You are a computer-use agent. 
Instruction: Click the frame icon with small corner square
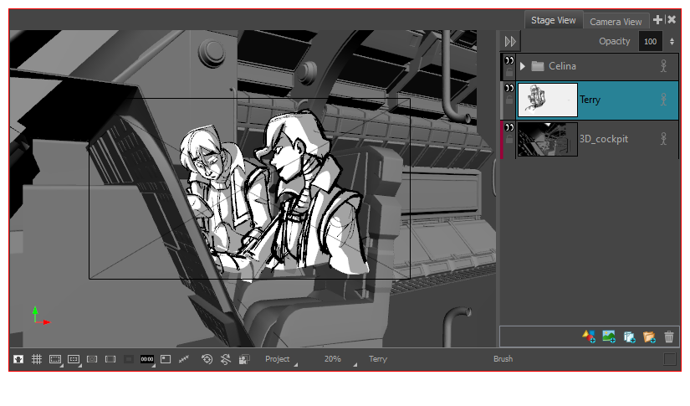point(166,359)
